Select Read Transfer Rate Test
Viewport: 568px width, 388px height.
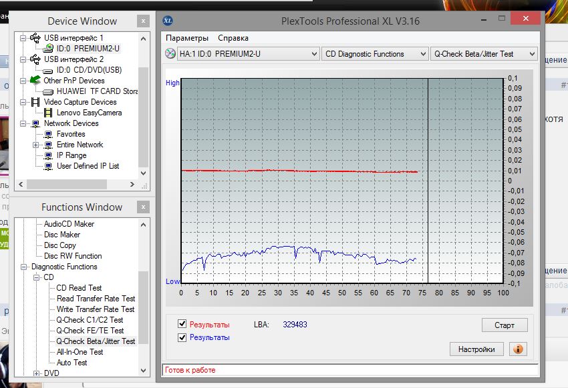pos(96,299)
